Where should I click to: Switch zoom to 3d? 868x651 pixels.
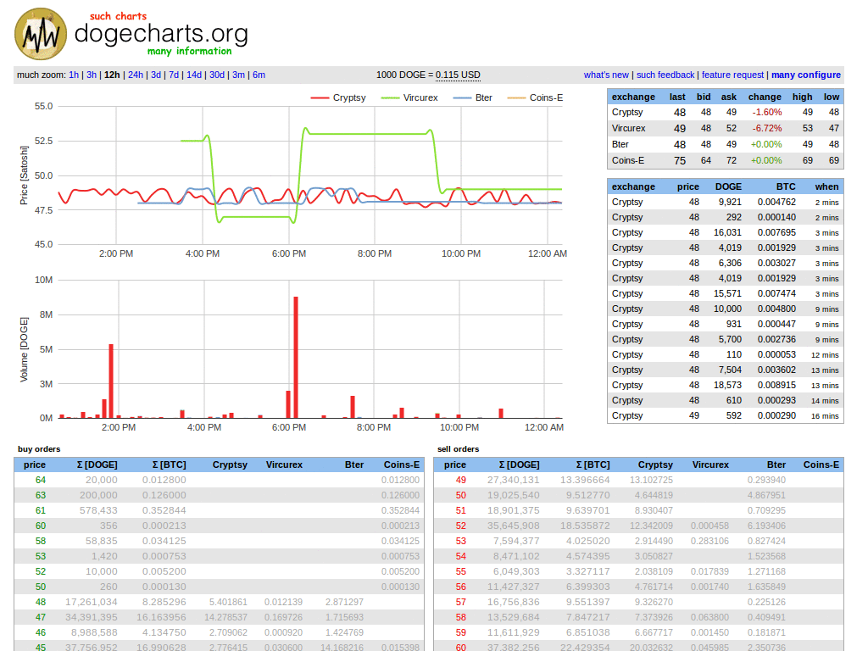pos(156,75)
